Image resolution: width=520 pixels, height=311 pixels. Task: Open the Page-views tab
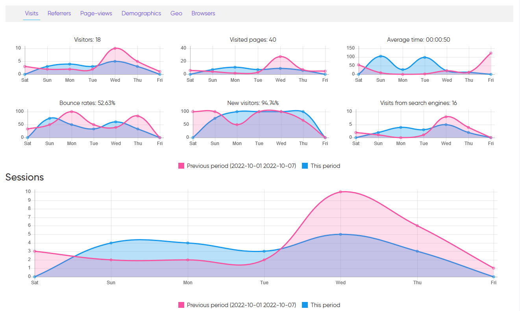[96, 13]
